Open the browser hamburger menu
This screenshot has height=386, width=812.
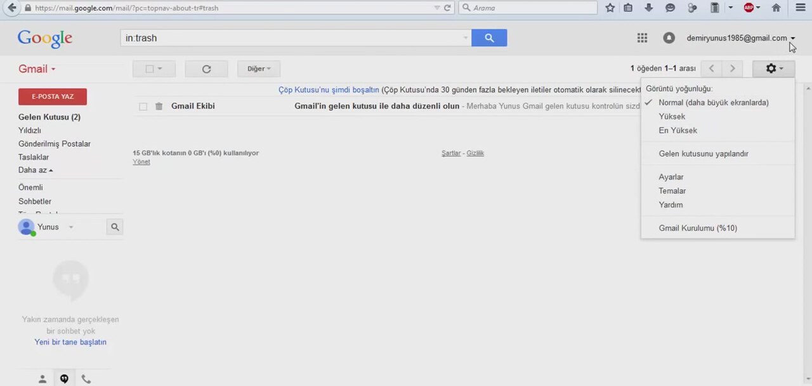point(801,8)
